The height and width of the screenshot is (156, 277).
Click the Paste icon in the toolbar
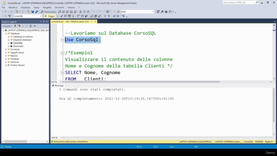coord(88,12)
